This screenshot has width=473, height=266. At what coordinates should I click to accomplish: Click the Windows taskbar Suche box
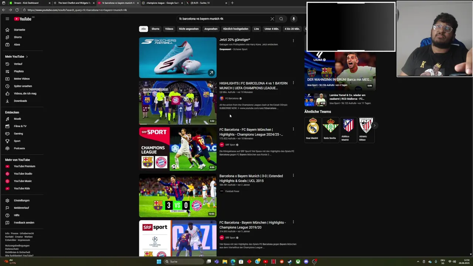tap(184, 262)
